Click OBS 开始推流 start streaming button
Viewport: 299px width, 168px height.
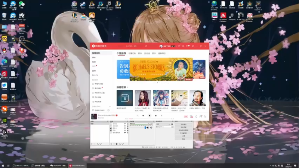pyautogui.click(x=184, y=124)
